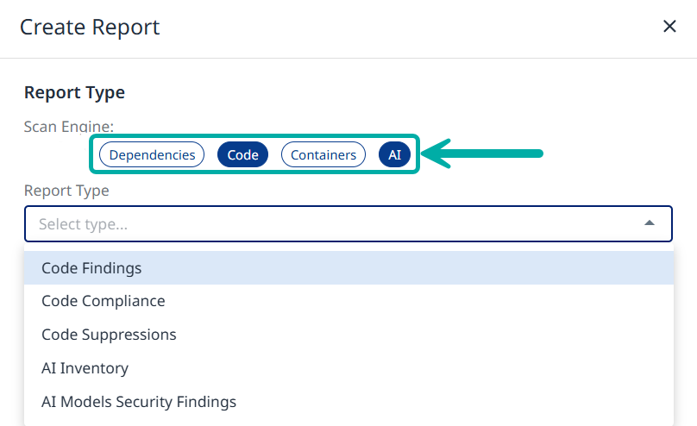
Task: Pick Code Suppressions report type
Action: [109, 335]
